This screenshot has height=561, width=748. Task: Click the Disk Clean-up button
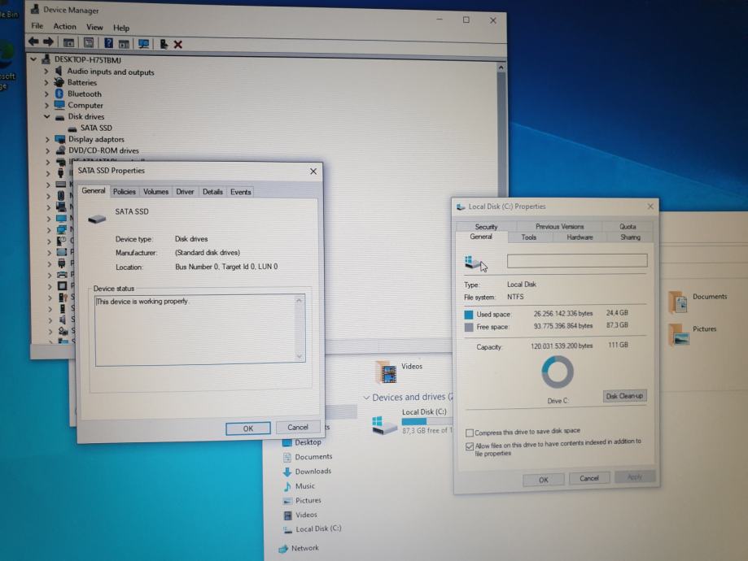pyautogui.click(x=624, y=396)
